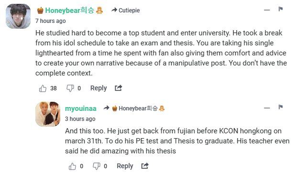The image size is (294, 173).
Task: Flag the myouinaa reply
Action: pos(281,107)
